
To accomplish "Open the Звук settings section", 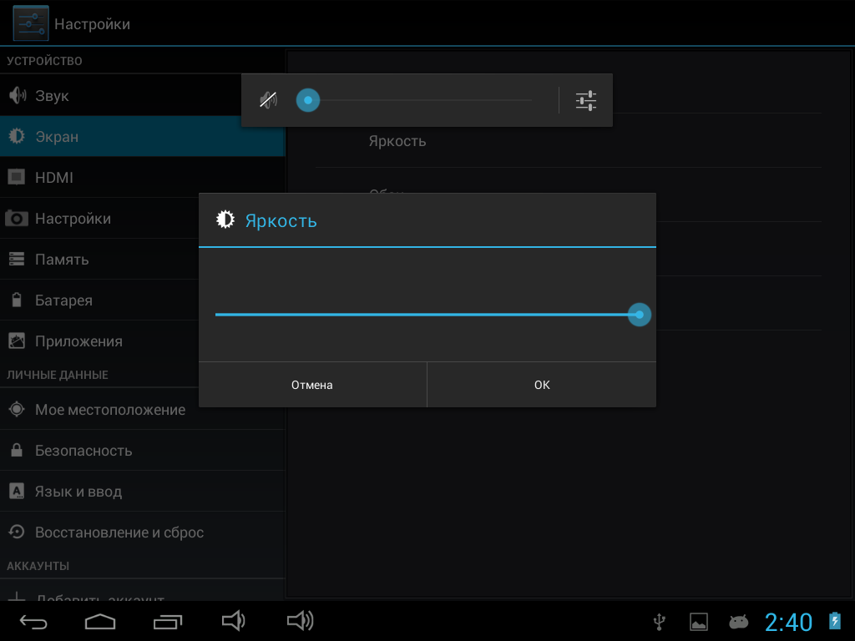I will [52, 96].
